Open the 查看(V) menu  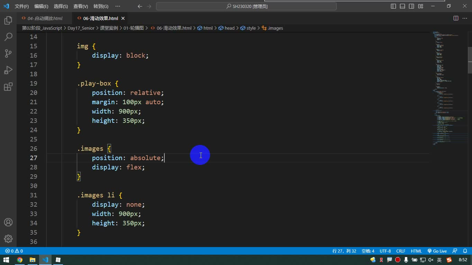[81, 6]
